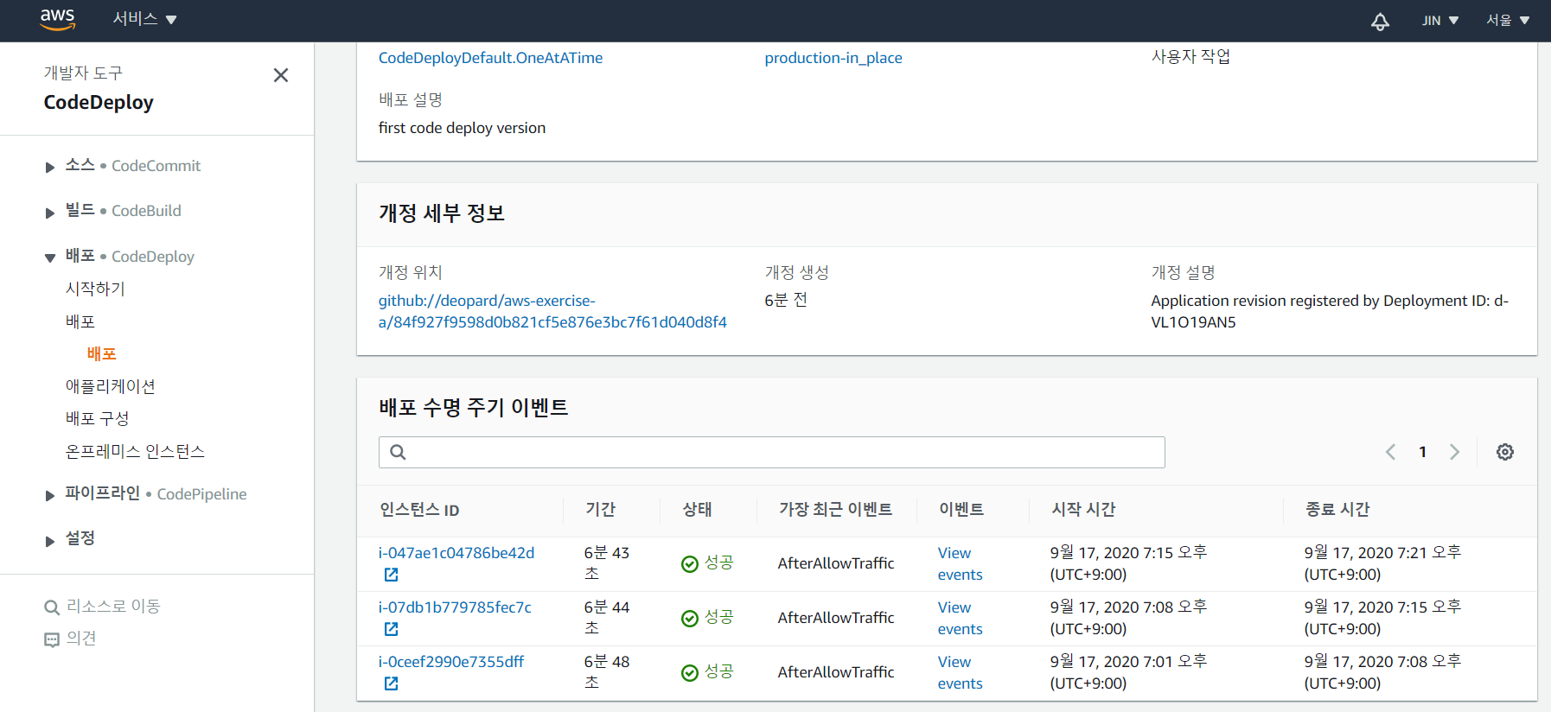Viewport: 1551px width, 712px height.
Task: Expand the 소스 CodeCommit section
Action: tap(50, 167)
